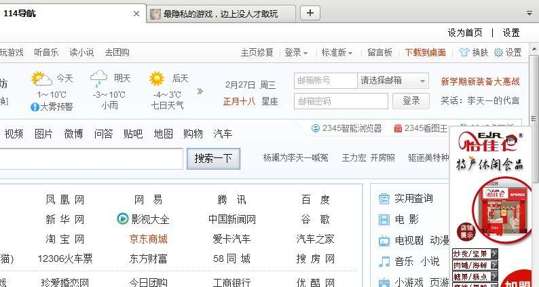Click the 电视剧 TV icon

(384, 241)
